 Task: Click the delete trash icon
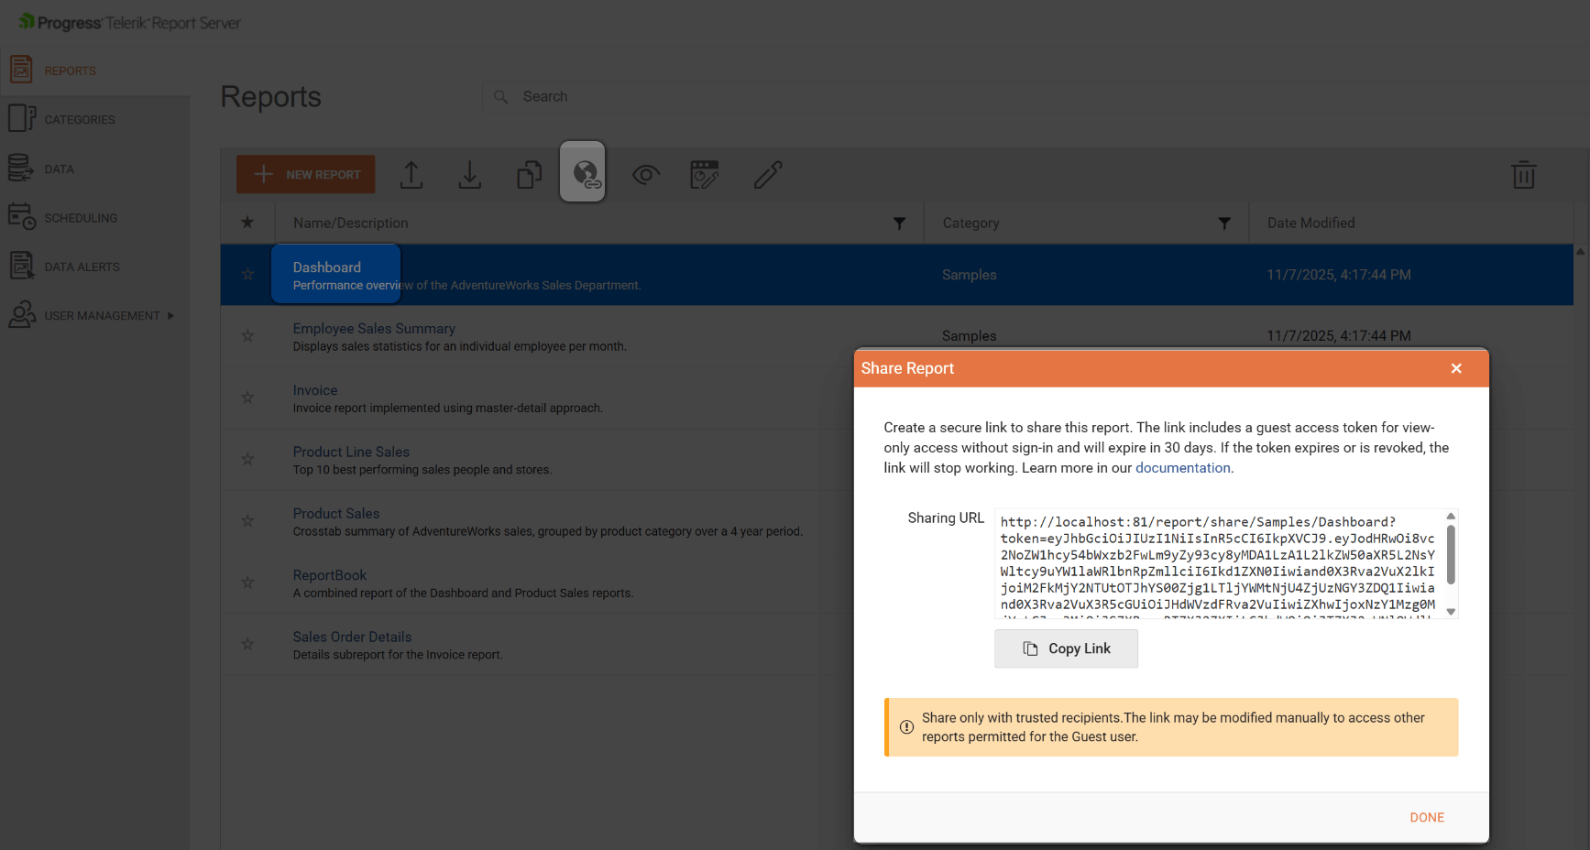[1524, 174]
